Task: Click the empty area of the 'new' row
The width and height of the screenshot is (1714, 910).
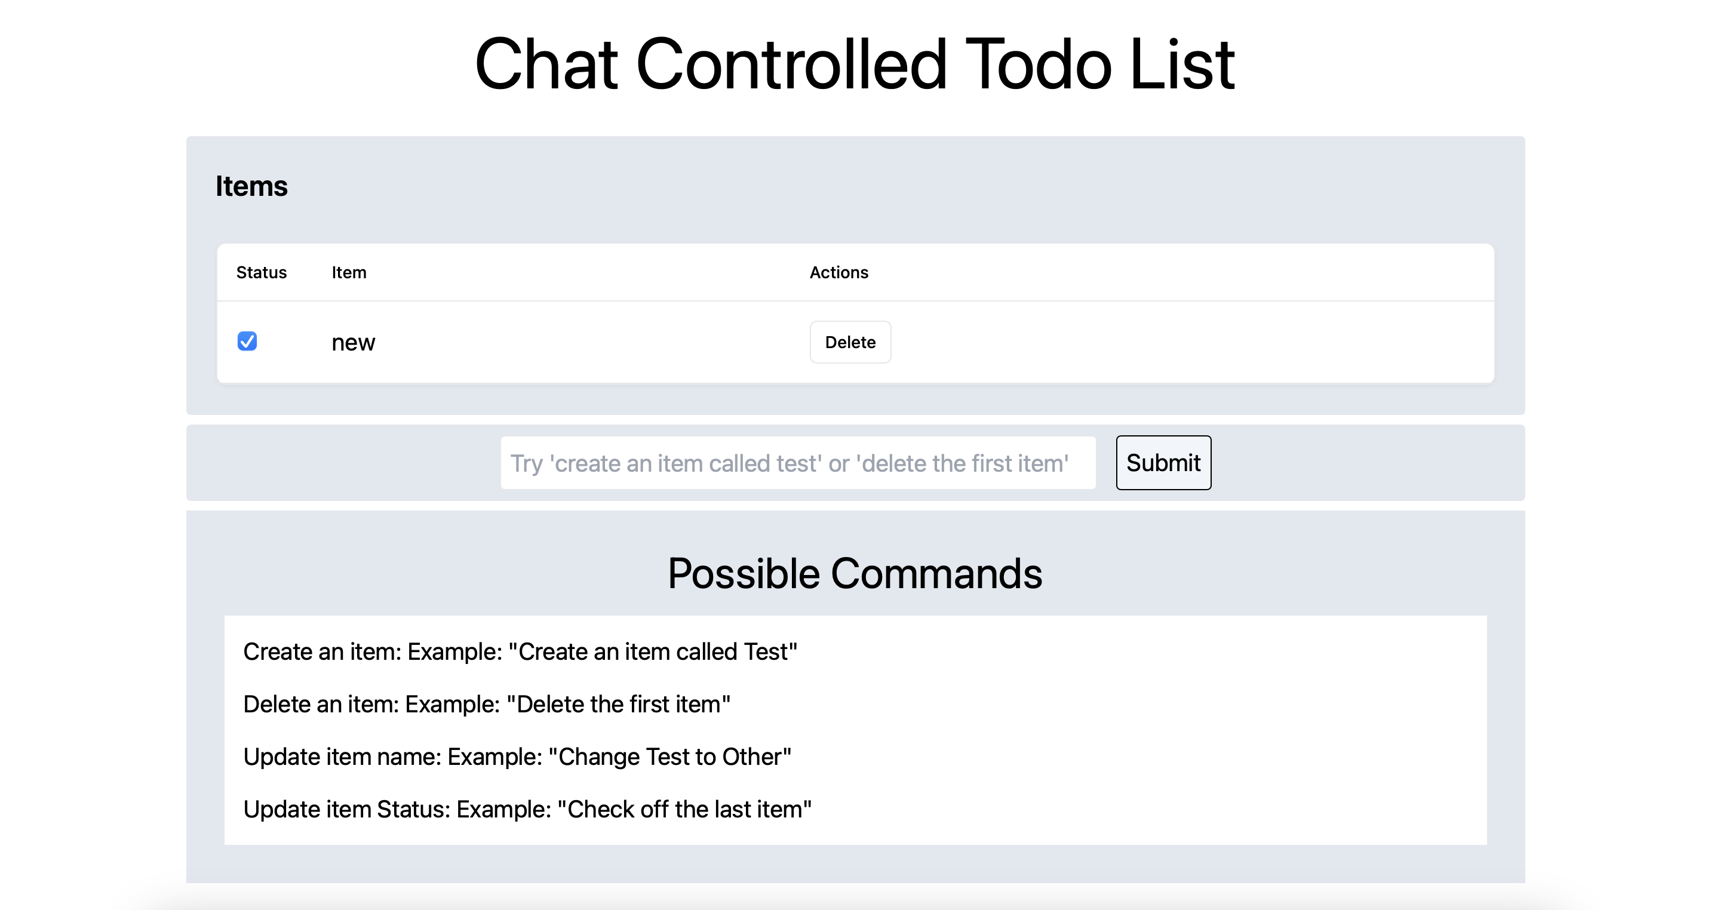Action: (1191, 342)
